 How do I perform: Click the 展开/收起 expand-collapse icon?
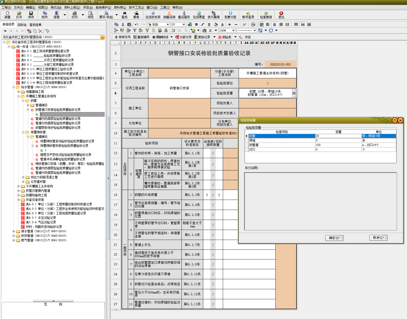(106, 15)
